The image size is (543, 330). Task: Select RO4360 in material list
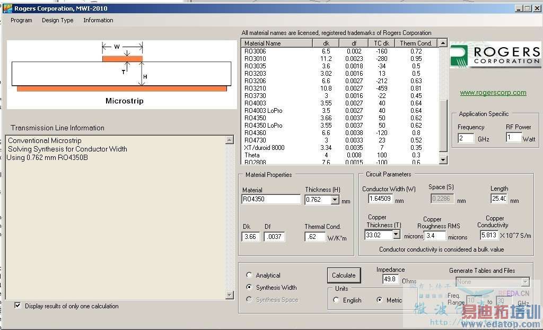click(x=255, y=133)
